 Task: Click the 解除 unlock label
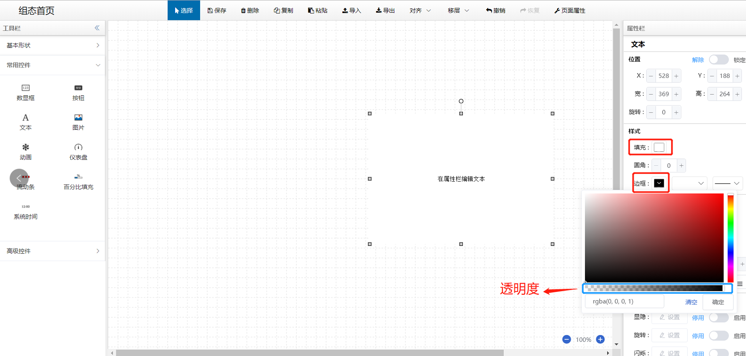point(698,60)
